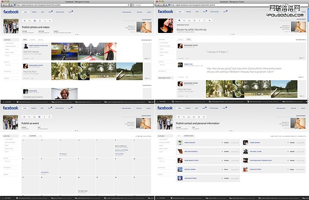Open the Johnny's 21st Birthday calendar event
309x200 pixels.
coord(122,150)
